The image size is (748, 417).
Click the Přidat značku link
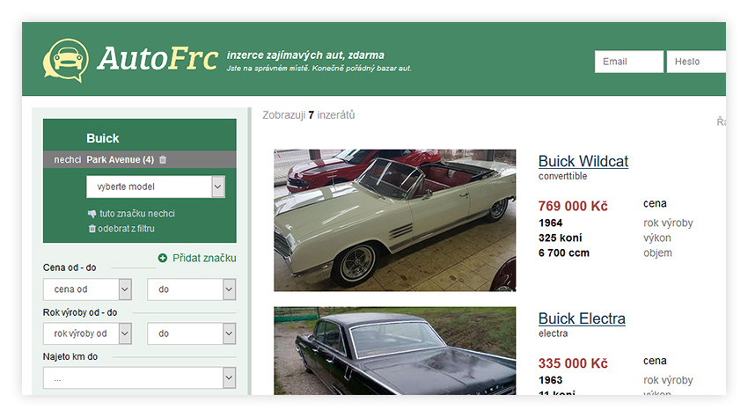[204, 258]
